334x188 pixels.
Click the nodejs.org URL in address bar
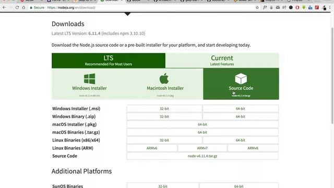pyautogui.click(x=71, y=7)
